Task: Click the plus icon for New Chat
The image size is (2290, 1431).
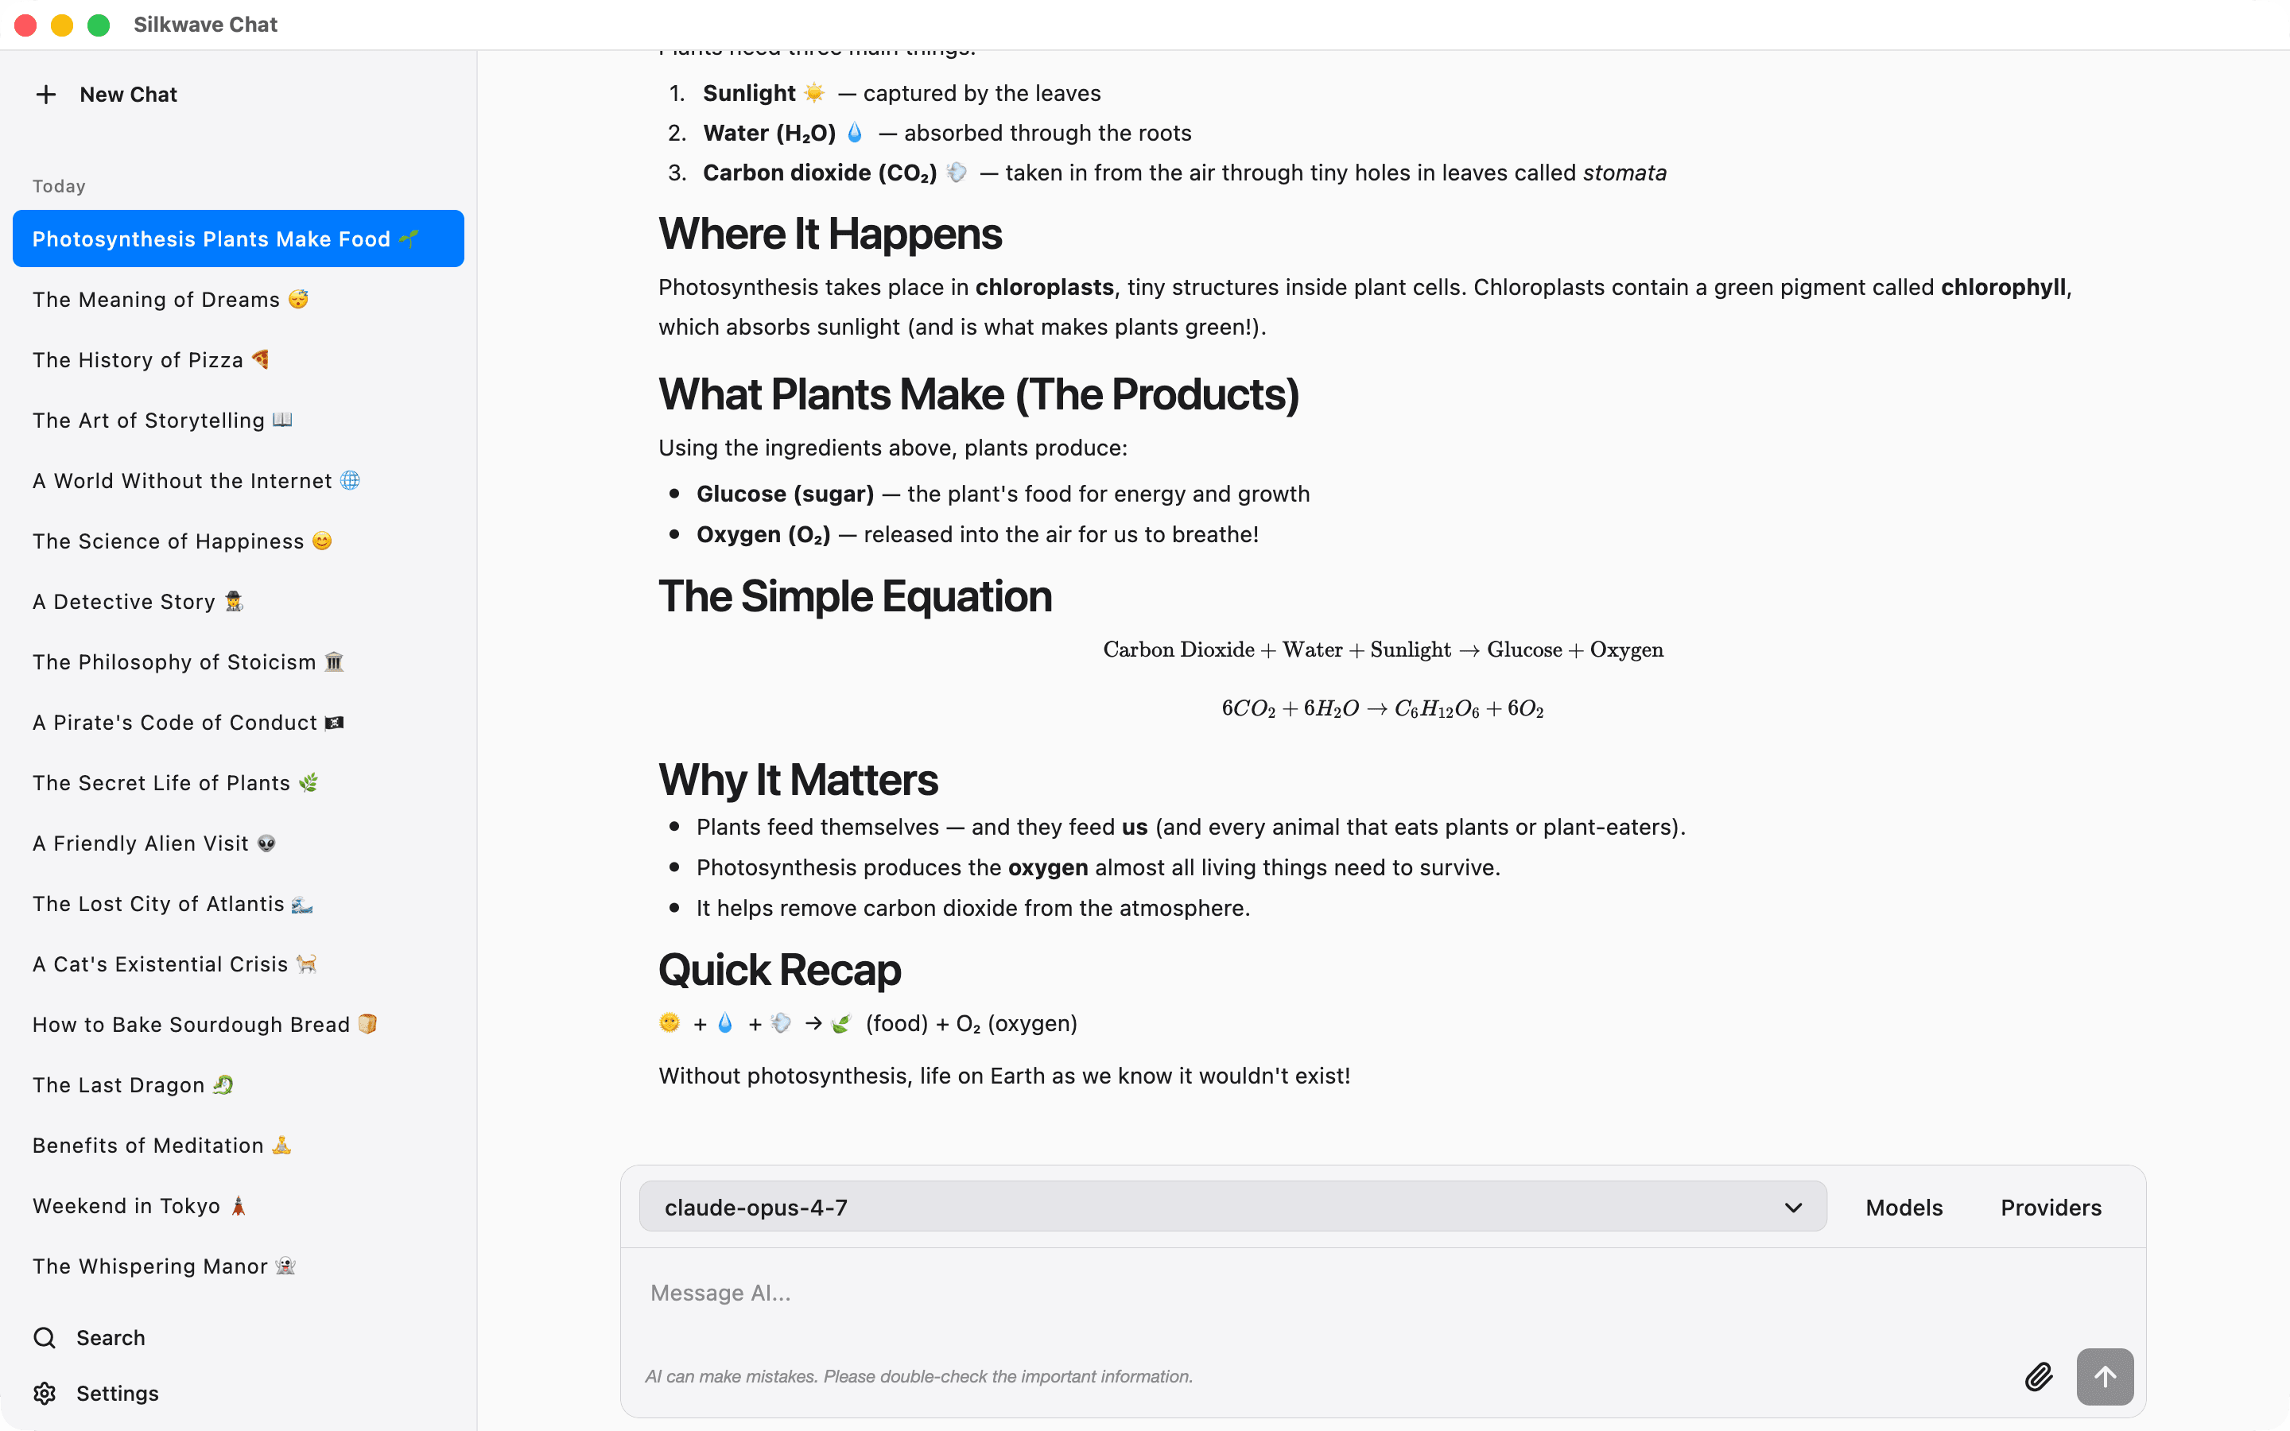Action: [x=45, y=95]
